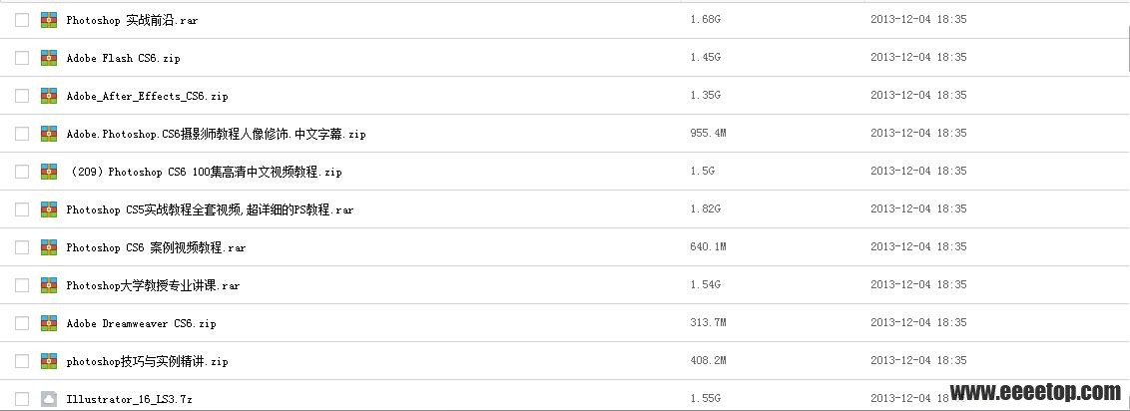
Task: Toggle checkbox next to (209) Photoshop CS6 100集
Action: 22,172
